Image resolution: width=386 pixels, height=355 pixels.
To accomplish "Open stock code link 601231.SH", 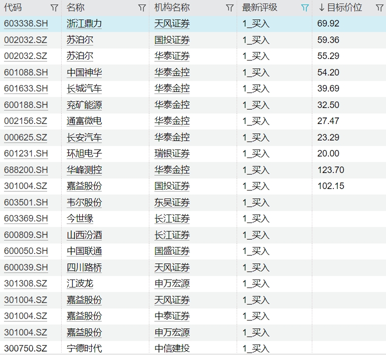I will coord(26,153).
